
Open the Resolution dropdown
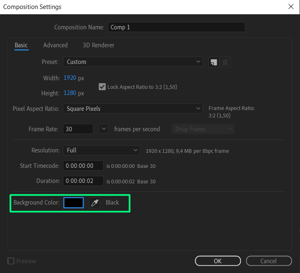(101, 150)
